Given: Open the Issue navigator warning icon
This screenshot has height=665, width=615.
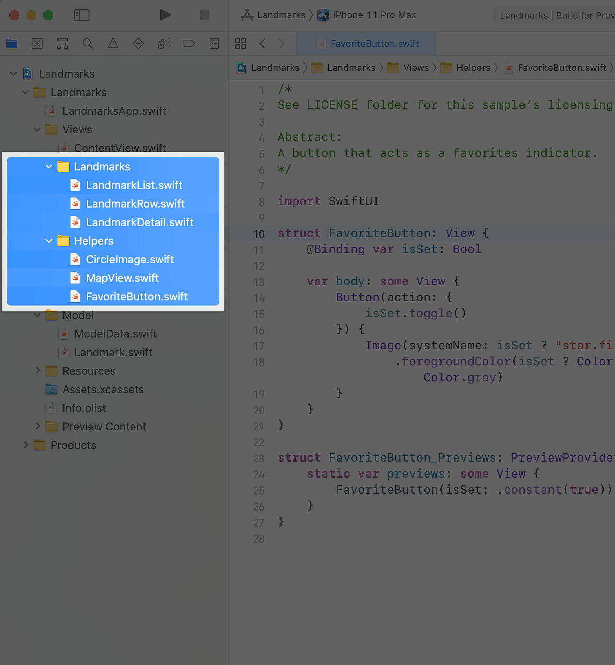Looking at the screenshot, I should coord(113,43).
